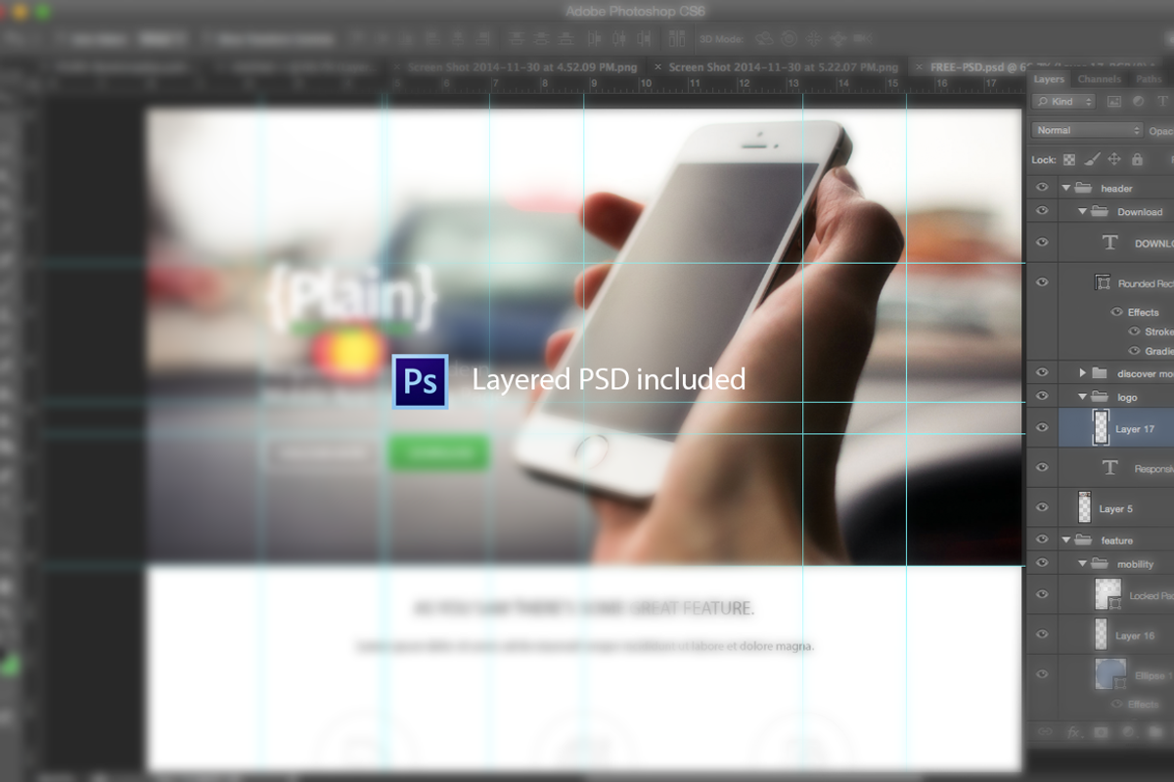Viewport: 1174px width, 782px height.
Task: Add a layer mask using bottom icon
Action: 1101,731
